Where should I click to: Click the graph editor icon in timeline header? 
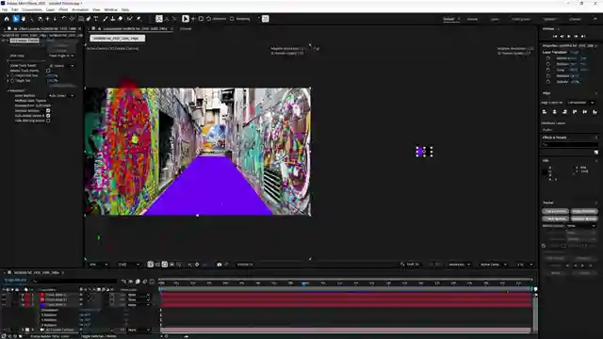pos(152,282)
